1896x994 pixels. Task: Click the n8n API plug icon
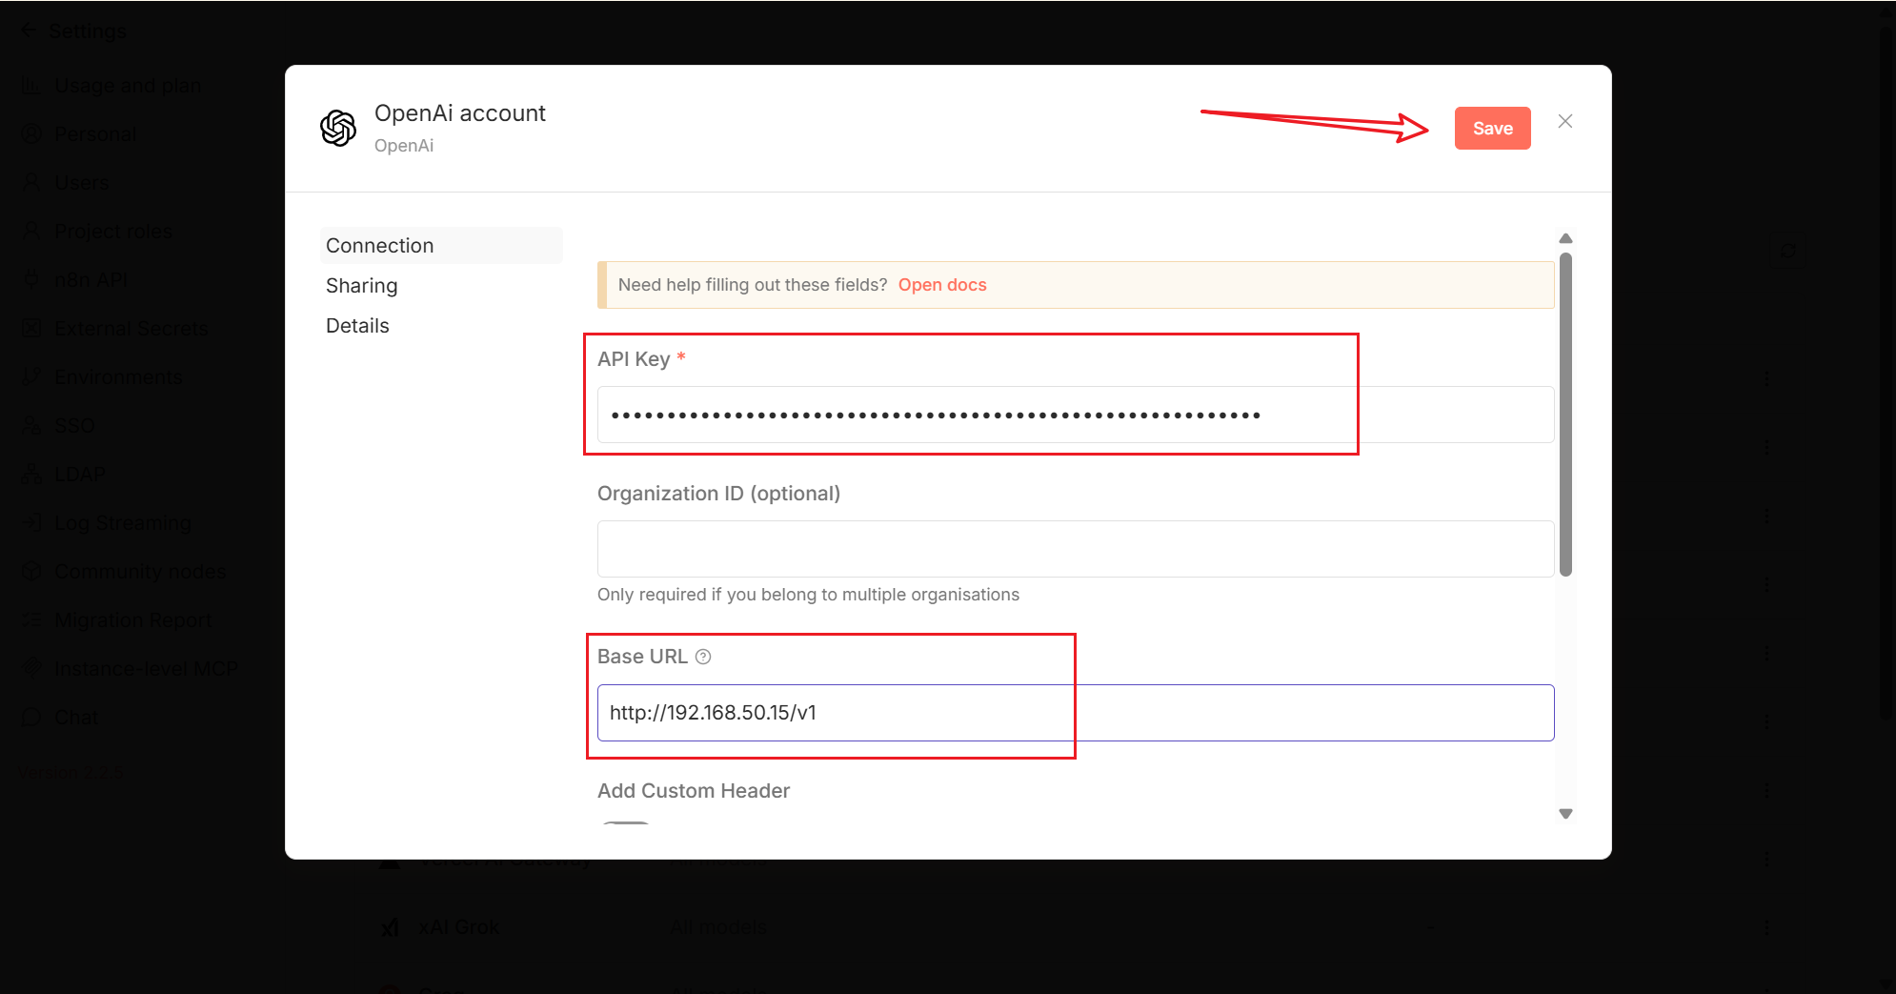31,280
